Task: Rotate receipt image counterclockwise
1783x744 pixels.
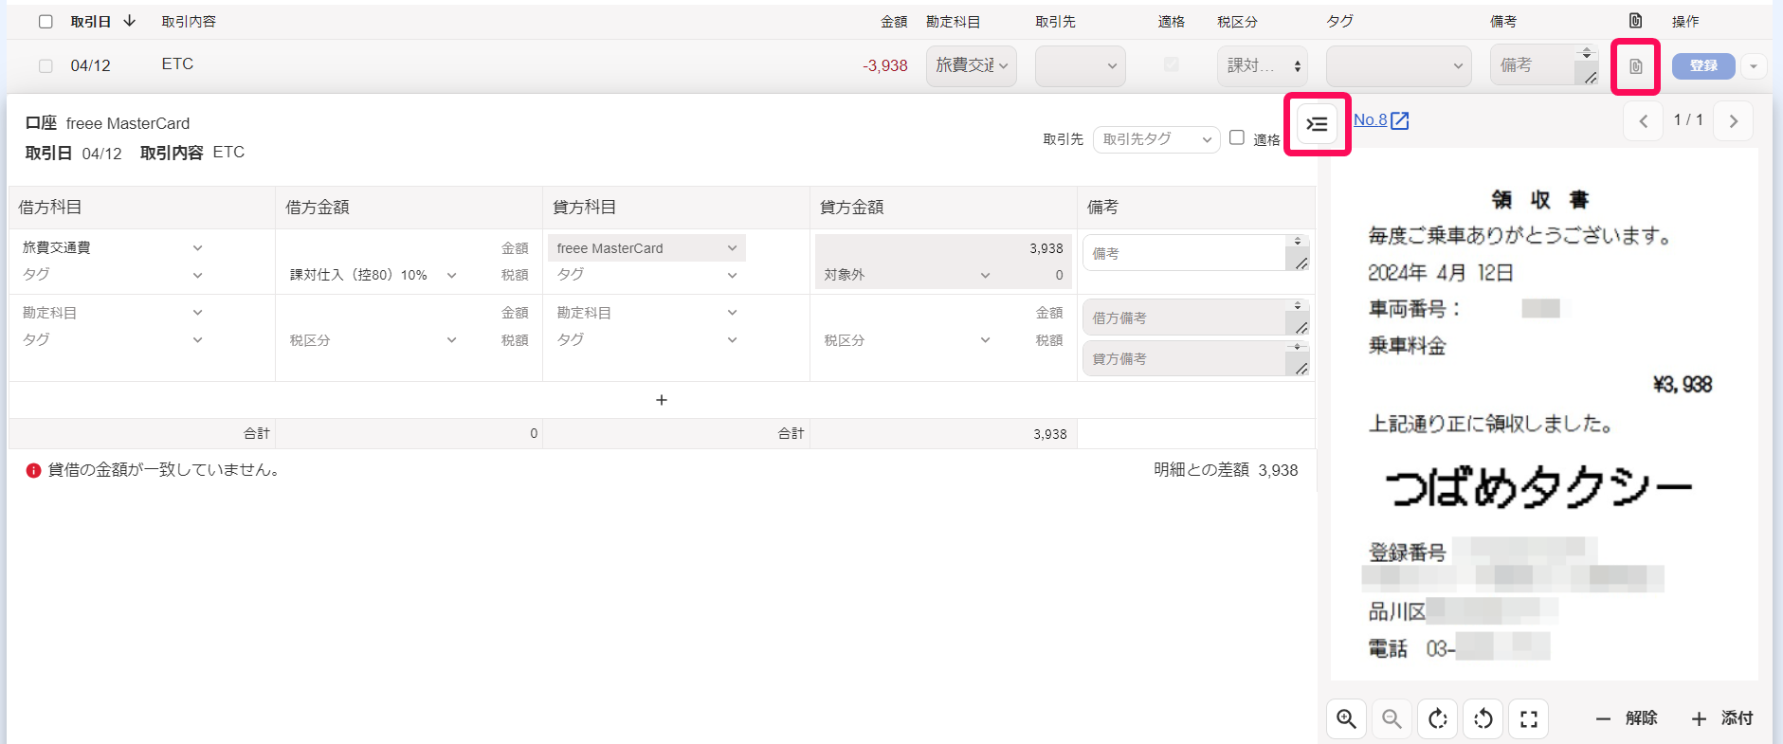Action: pyautogui.click(x=1483, y=718)
